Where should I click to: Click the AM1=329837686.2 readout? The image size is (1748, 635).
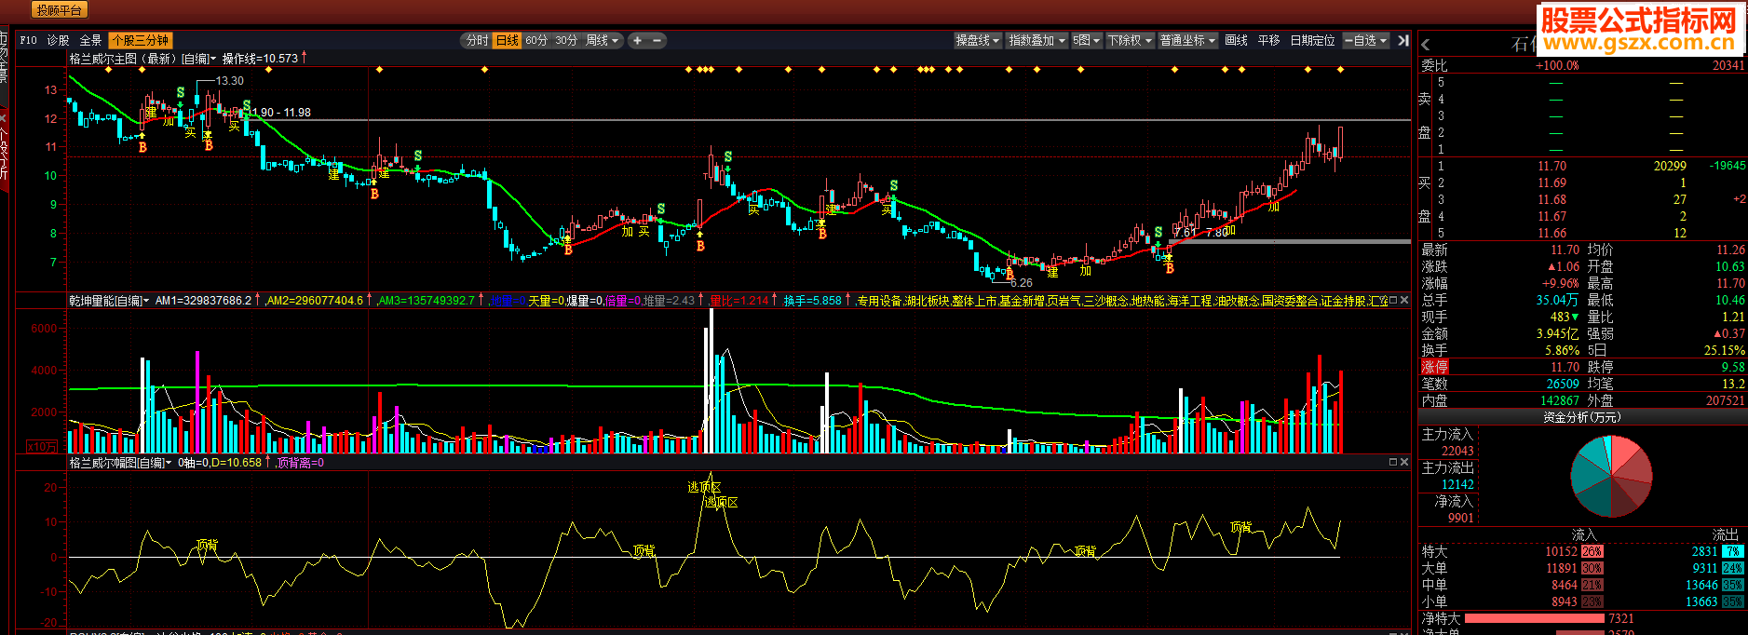point(203,301)
